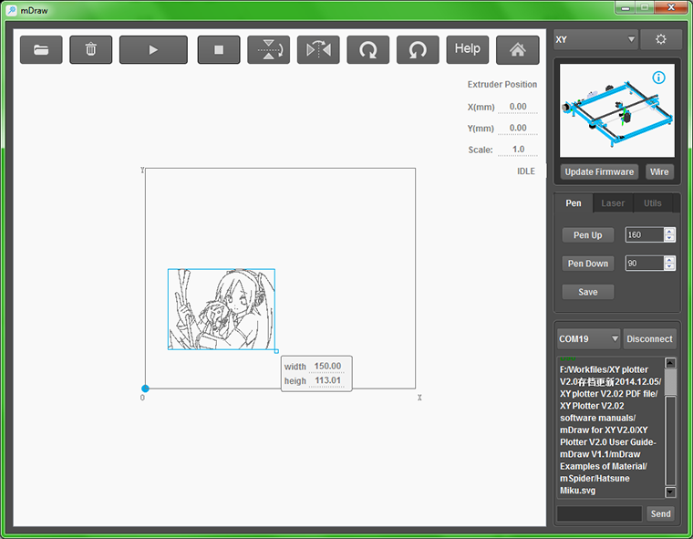The image size is (693, 539).
Task: Switch to the Laser tab
Action: point(613,203)
